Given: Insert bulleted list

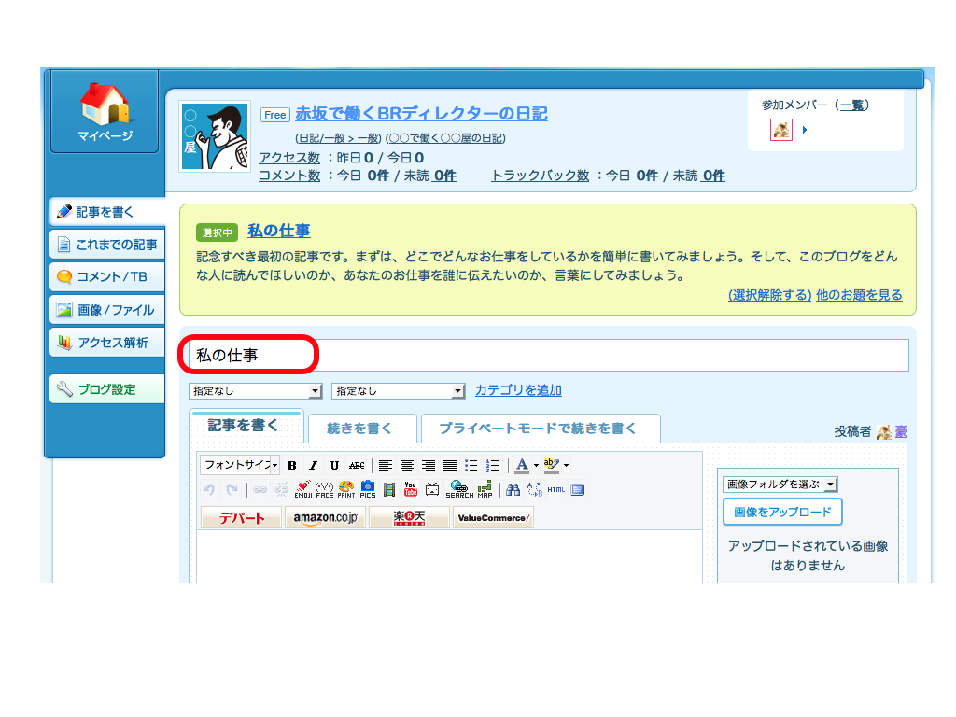Looking at the screenshot, I should pos(471,465).
